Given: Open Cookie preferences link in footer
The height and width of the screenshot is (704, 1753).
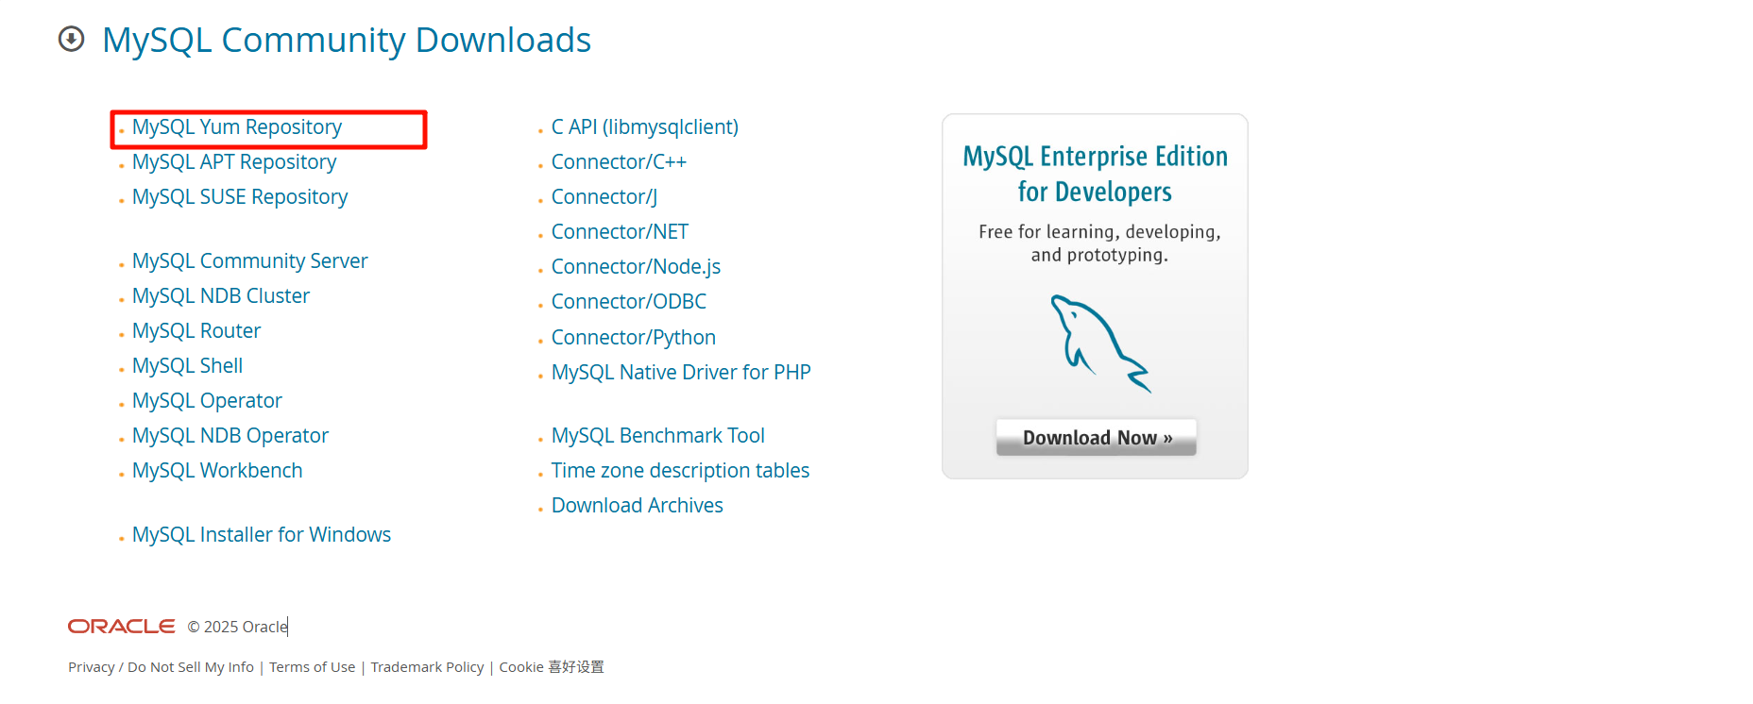Looking at the screenshot, I should point(551,667).
